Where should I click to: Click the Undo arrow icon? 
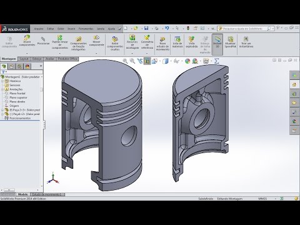coord(167,28)
